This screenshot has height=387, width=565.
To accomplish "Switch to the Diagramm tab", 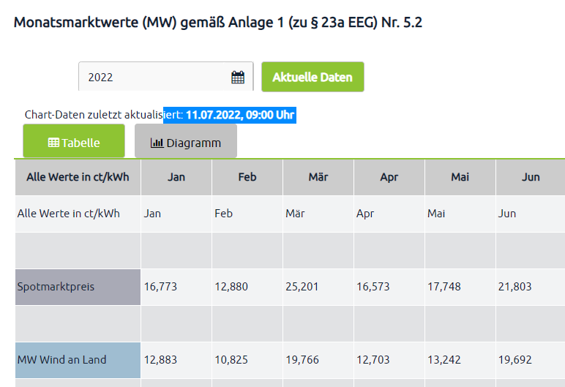I will pos(186,141).
